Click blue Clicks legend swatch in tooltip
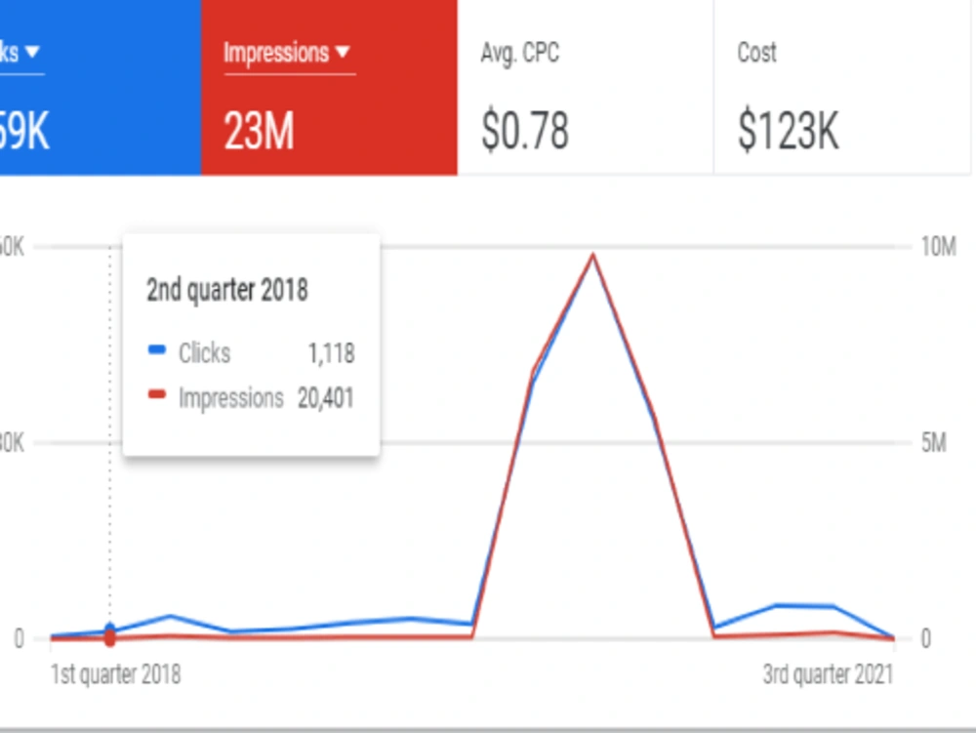Screen dimensions: 976x733 coord(157,349)
